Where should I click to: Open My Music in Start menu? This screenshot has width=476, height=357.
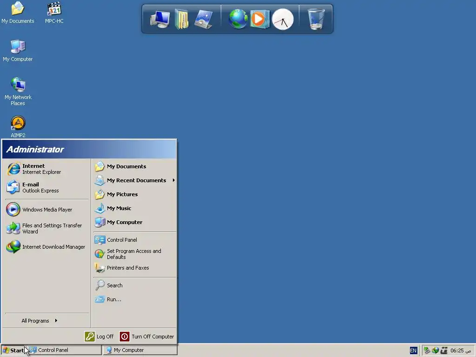point(135,208)
